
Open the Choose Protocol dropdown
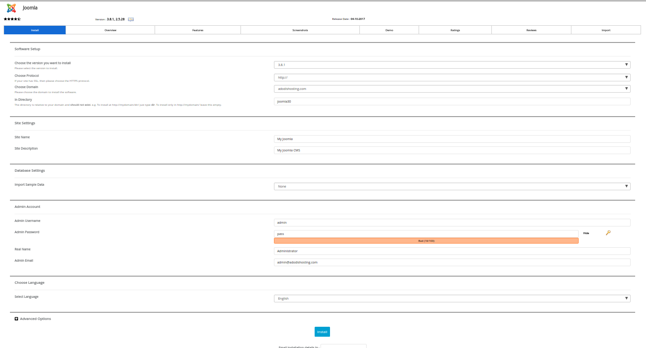(452, 77)
